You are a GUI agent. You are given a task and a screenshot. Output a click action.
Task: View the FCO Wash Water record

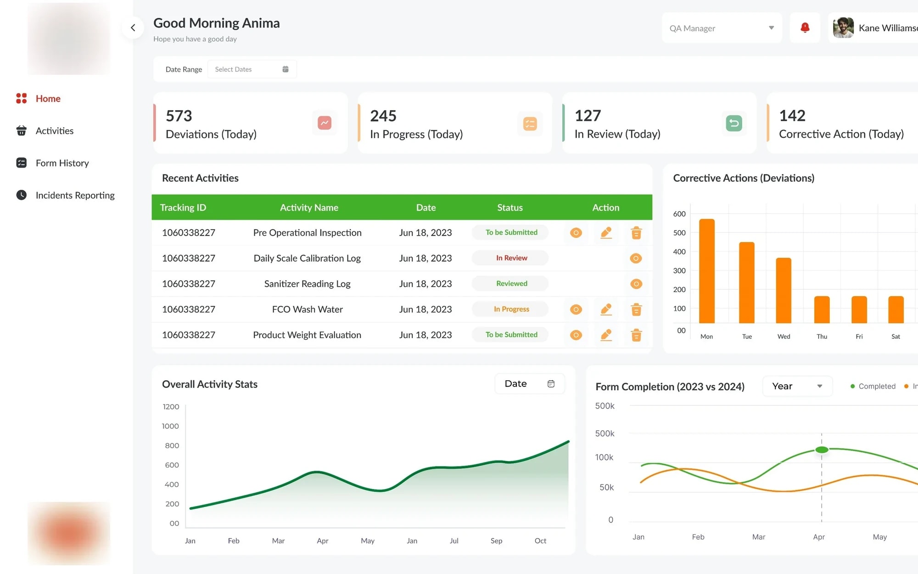point(576,310)
